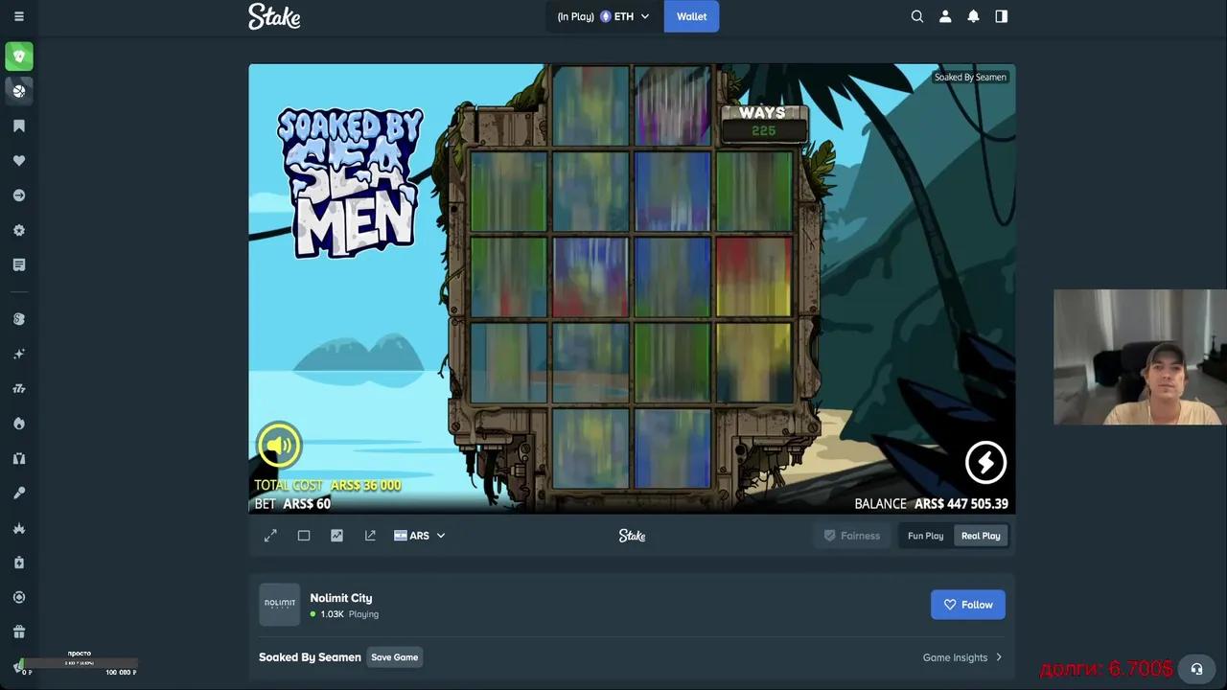Open the ETH currency dropdown
This screenshot has width=1227, height=690.
(605, 16)
